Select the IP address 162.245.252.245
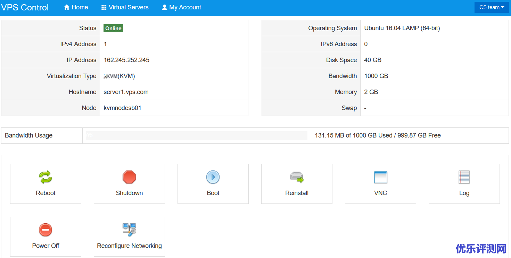Viewport: 511px width, 258px height. [126, 60]
